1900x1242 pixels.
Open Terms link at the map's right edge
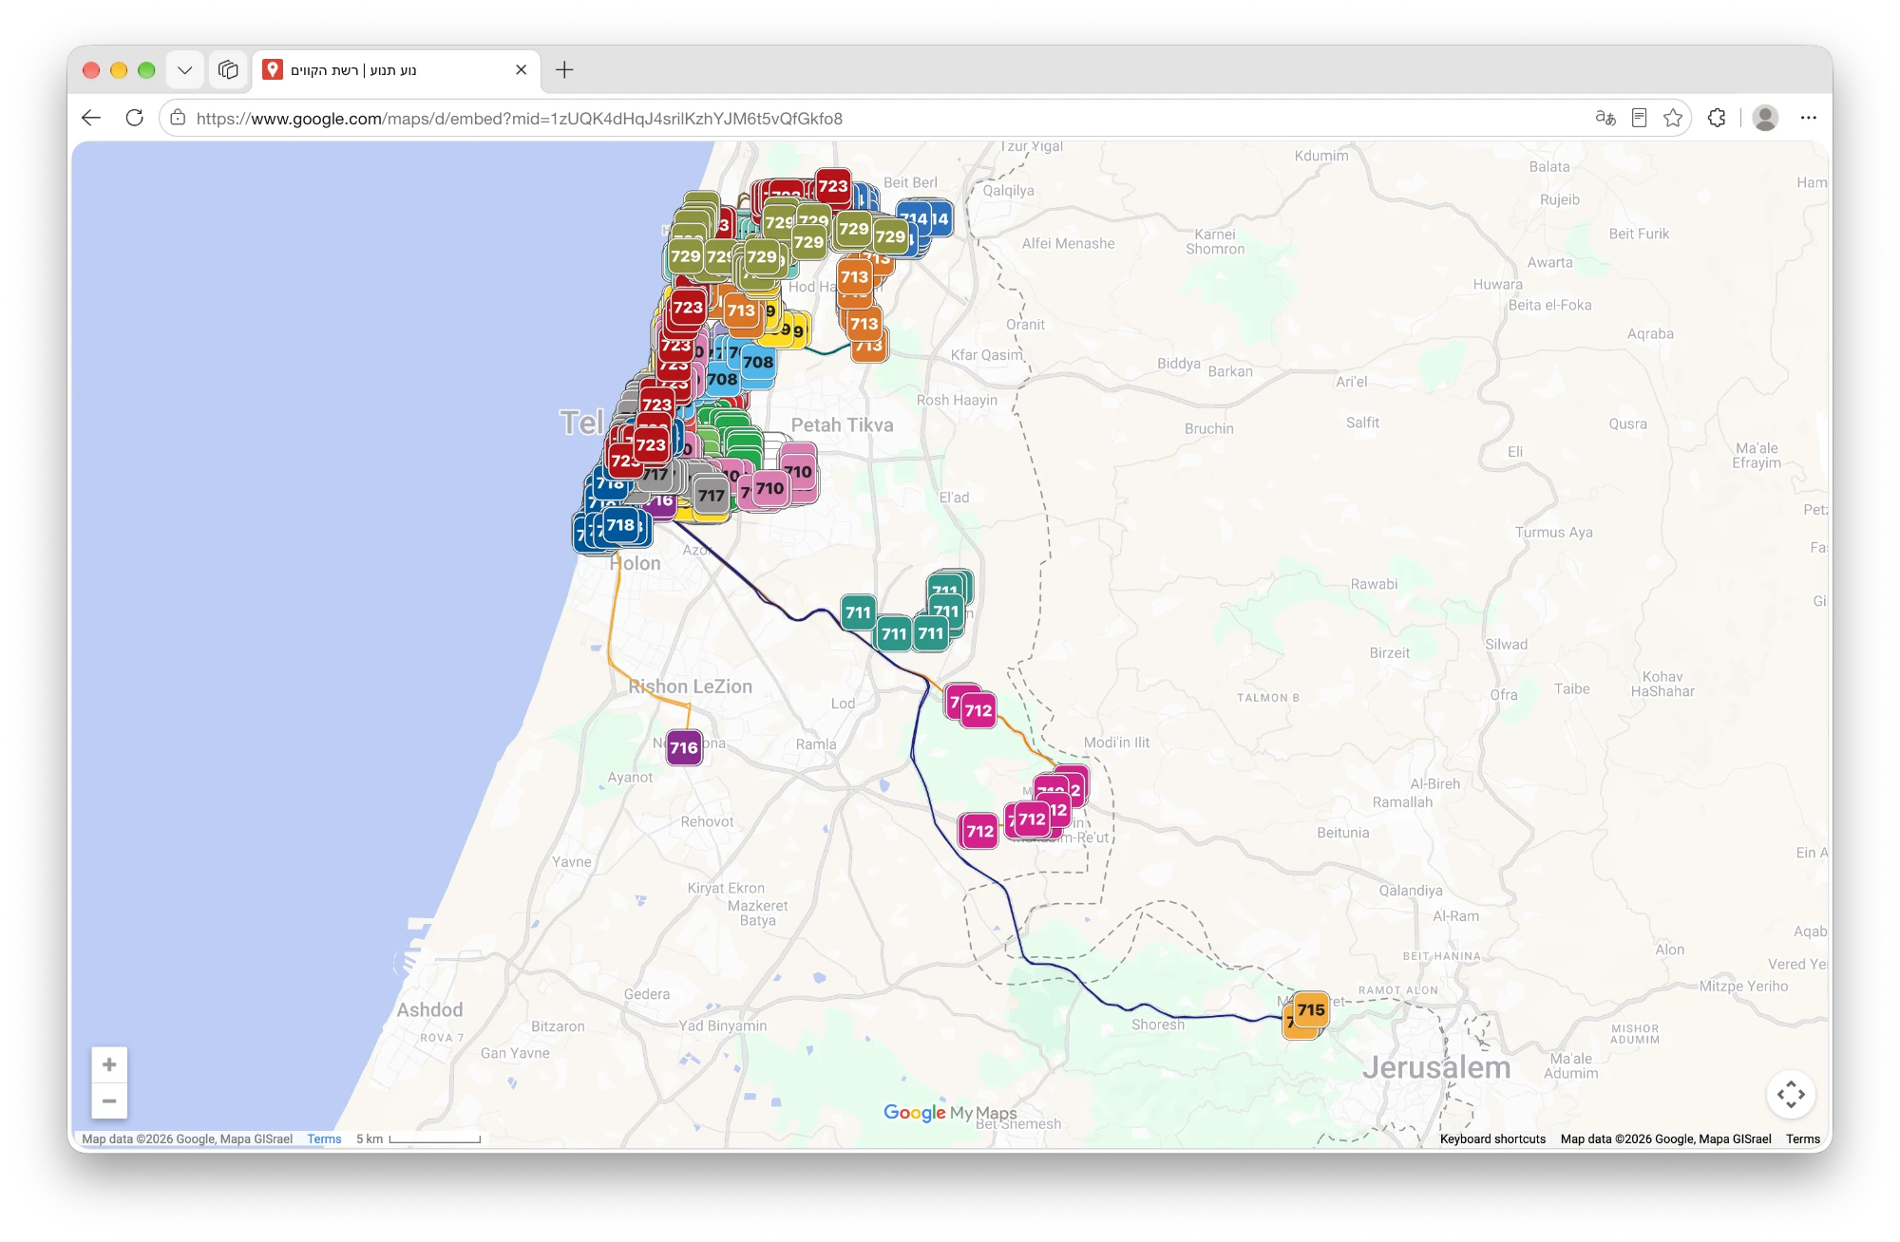tap(1802, 1138)
